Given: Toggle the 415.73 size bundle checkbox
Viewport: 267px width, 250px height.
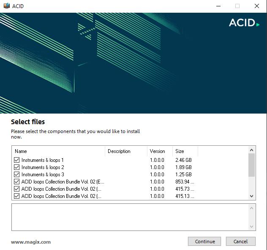Looking at the screenshot, I should tap(17, 189).
